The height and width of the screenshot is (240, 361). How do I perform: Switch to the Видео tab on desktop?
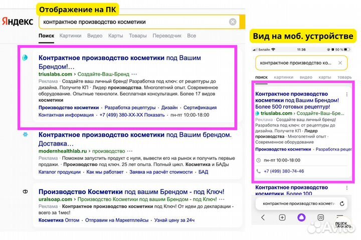(x=95, y=35)
